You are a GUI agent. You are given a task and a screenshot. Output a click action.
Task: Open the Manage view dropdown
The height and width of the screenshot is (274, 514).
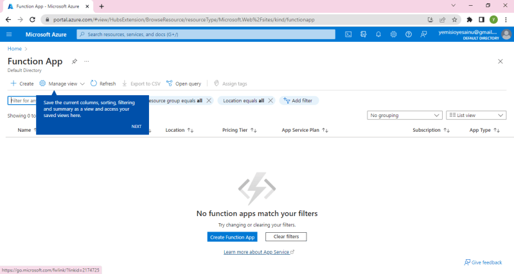point(62,84)
